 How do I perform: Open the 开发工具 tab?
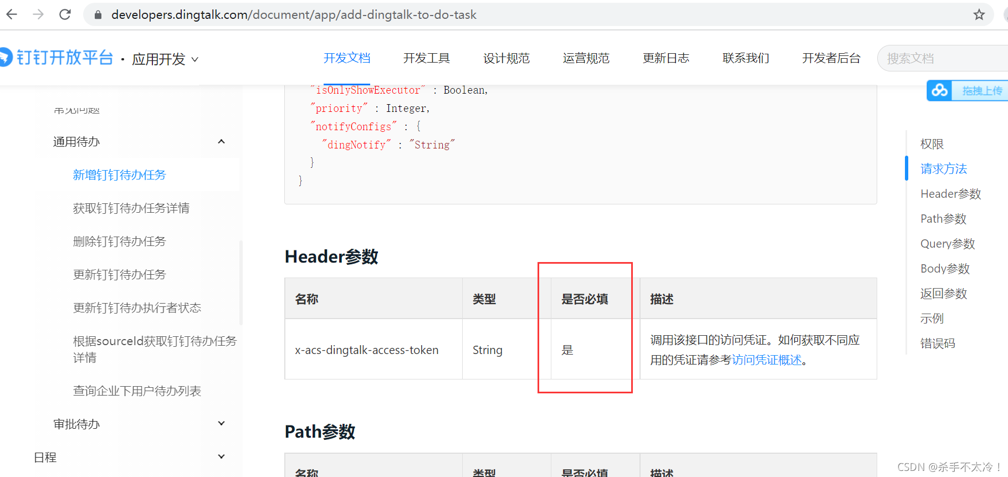pyautogui.click(x=427, y=58)
